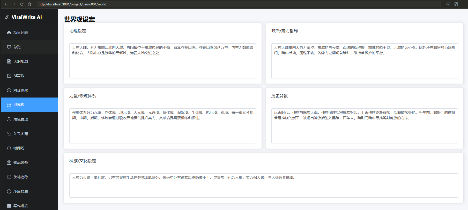Focus the 力量/修炼体系 text area

click(x=163, y=126)
